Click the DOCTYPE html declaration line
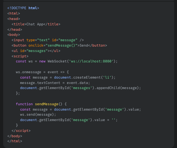The image size is (177, 148). click(x=23, y=8)
